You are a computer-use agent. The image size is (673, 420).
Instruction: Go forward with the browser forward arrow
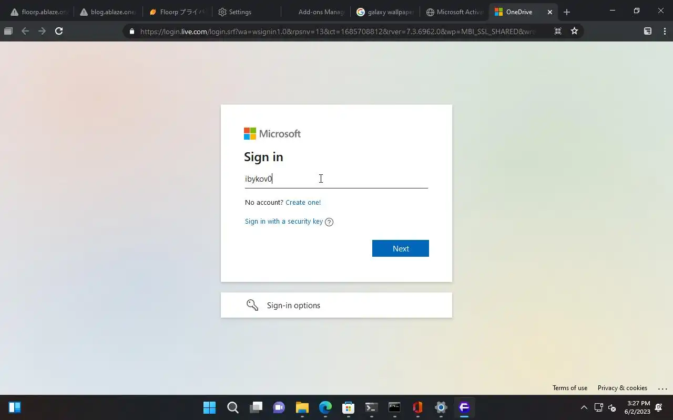point(42,31)
